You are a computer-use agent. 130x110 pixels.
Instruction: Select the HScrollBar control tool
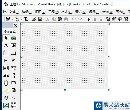click(6, 76)
